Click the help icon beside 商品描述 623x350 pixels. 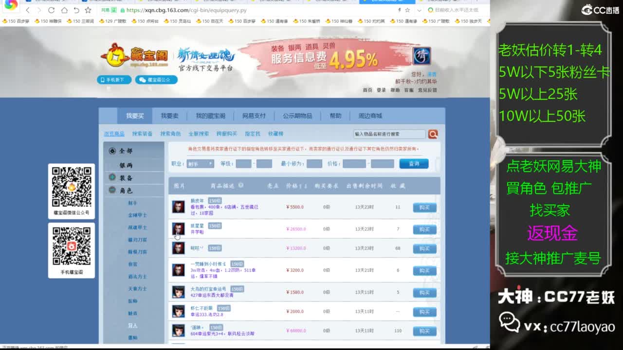tap(241, 186)
